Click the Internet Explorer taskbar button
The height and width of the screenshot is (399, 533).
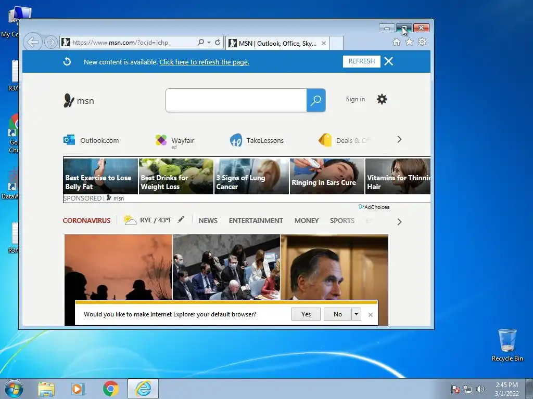(x=143, y=389)
